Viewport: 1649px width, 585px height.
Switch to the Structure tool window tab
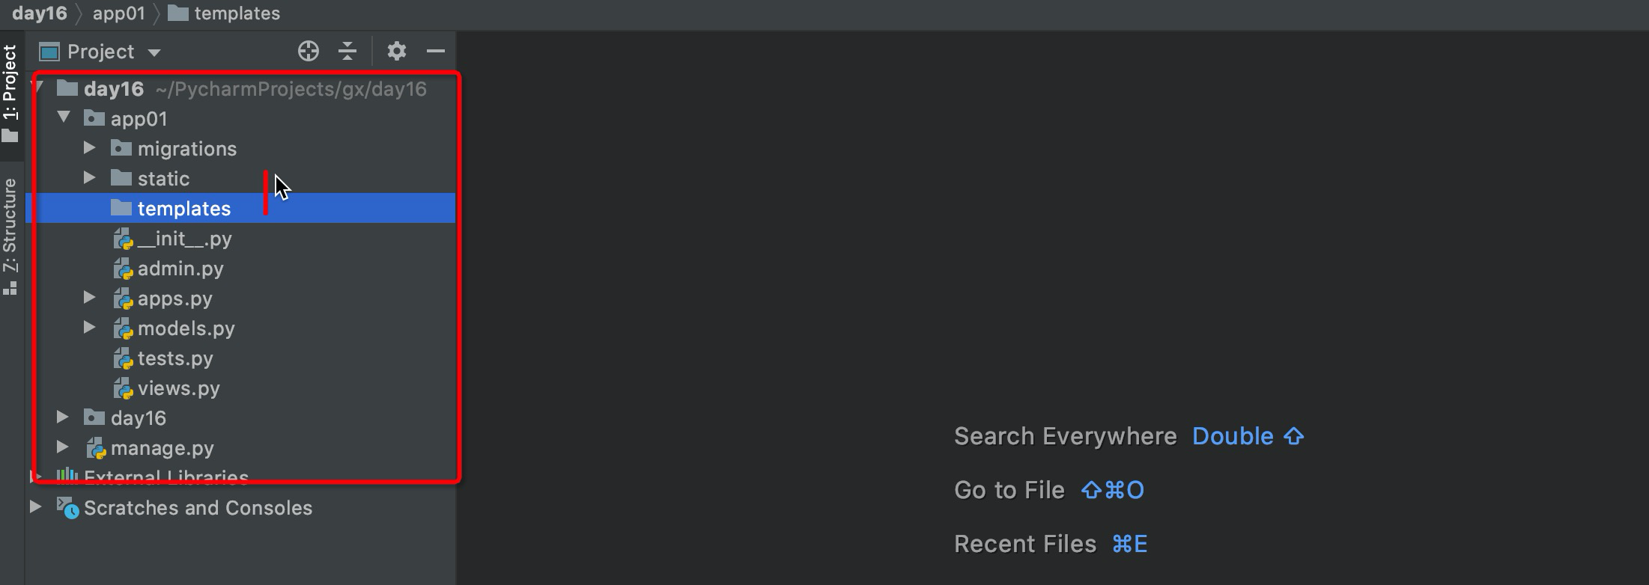tap(10, 235)
